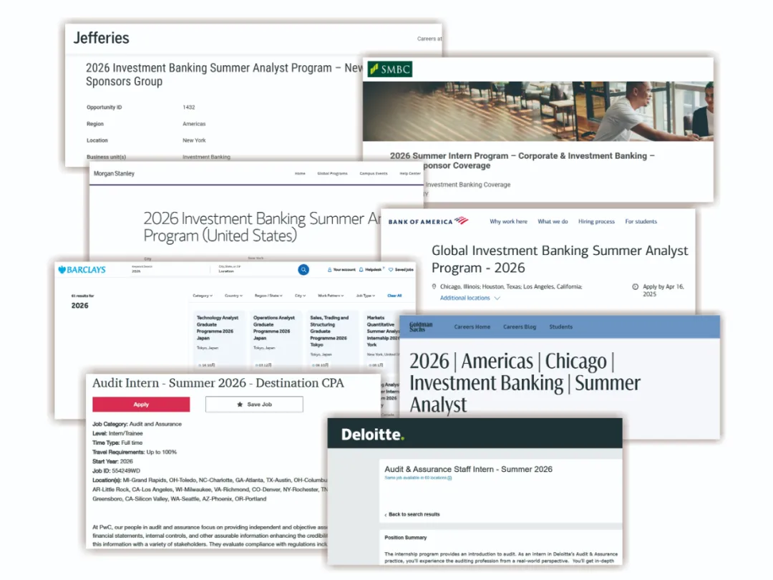773x580 pixels.
Task: Click the SMBC banner photo
Action: (538, 112)
